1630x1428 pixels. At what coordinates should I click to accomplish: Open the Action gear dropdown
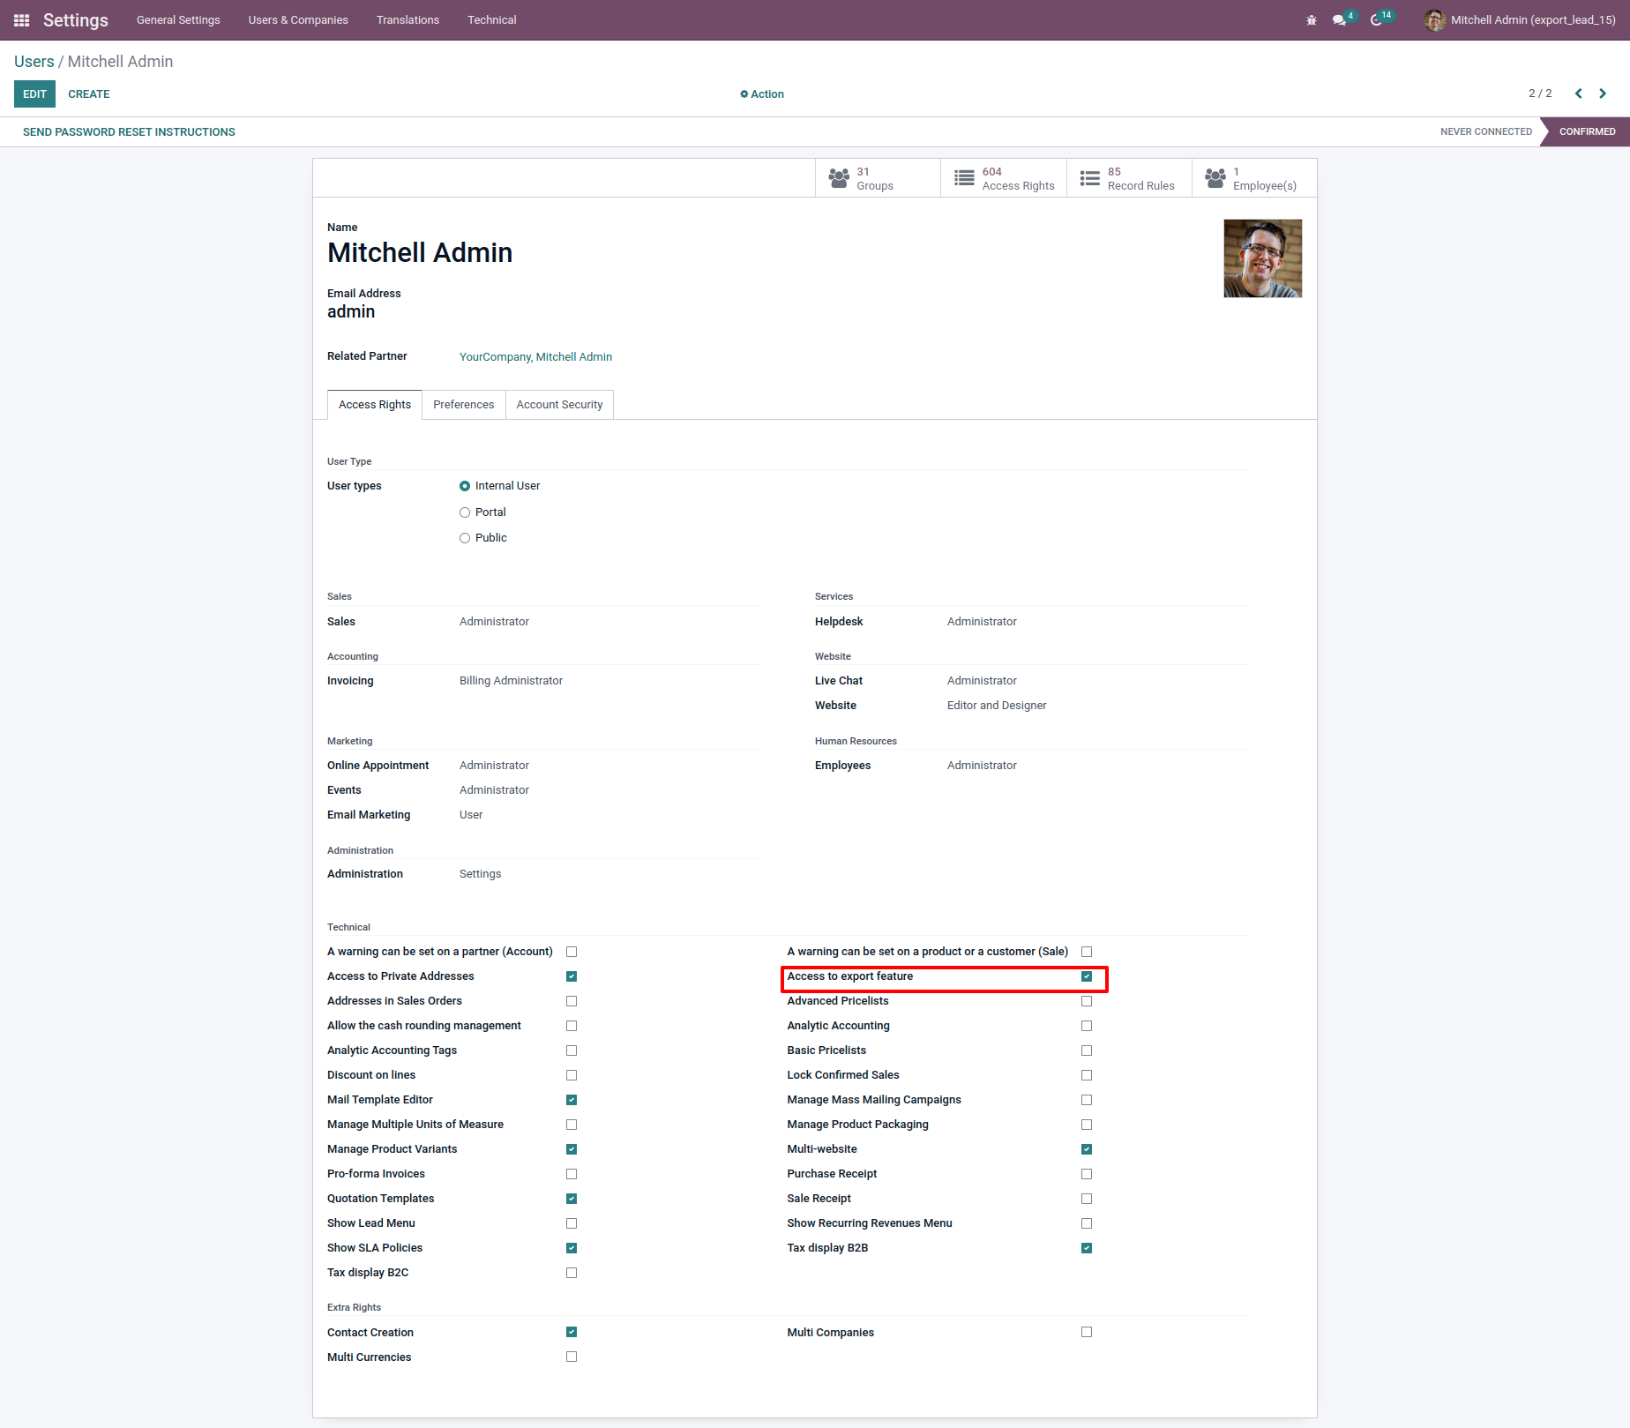pyautogui.click(x=762, y=93)
